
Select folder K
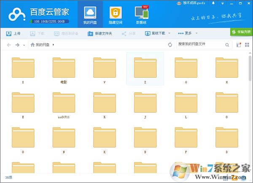point(105,140)
